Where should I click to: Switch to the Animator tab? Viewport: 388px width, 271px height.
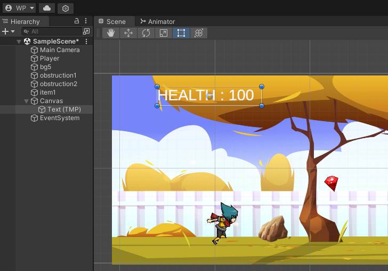tap(157, 22)
